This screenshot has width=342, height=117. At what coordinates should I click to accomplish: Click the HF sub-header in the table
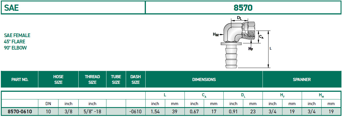[x=282, y=96]
